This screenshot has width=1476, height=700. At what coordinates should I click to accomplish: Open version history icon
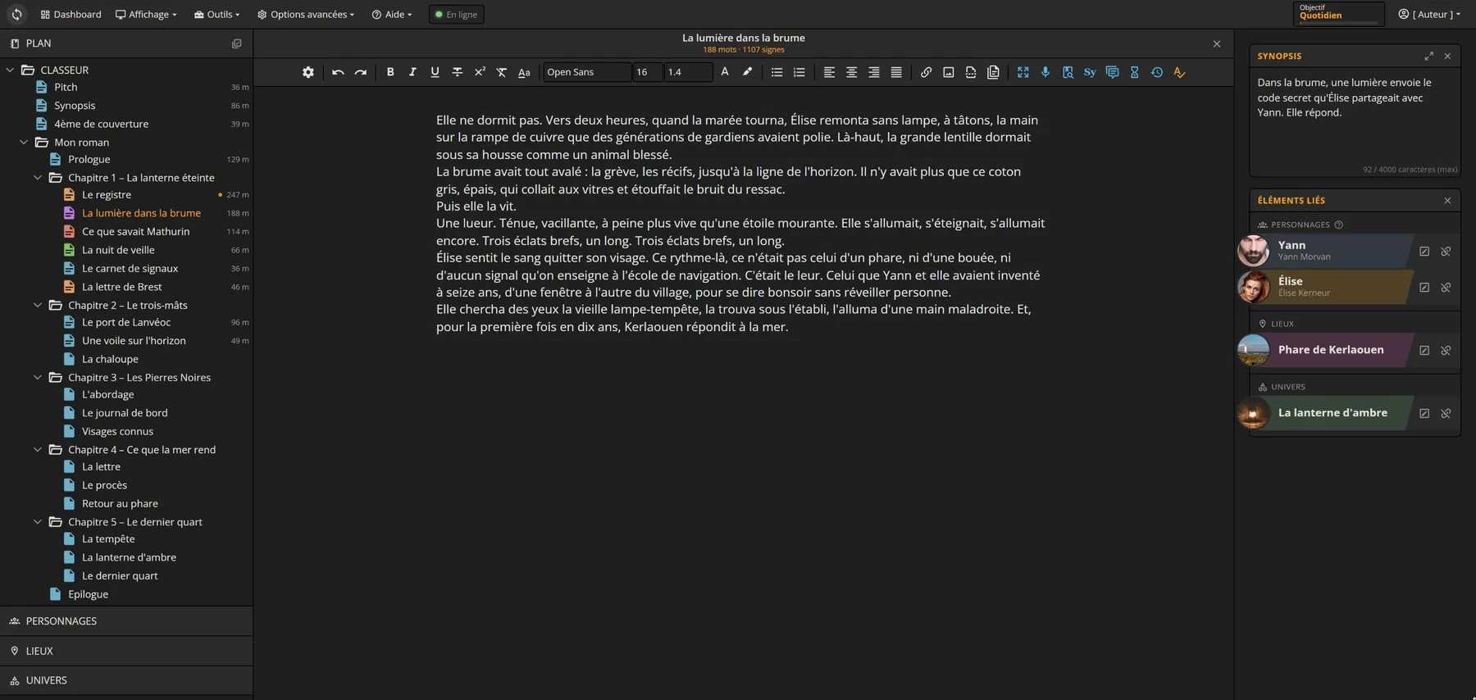point(1157,72)
